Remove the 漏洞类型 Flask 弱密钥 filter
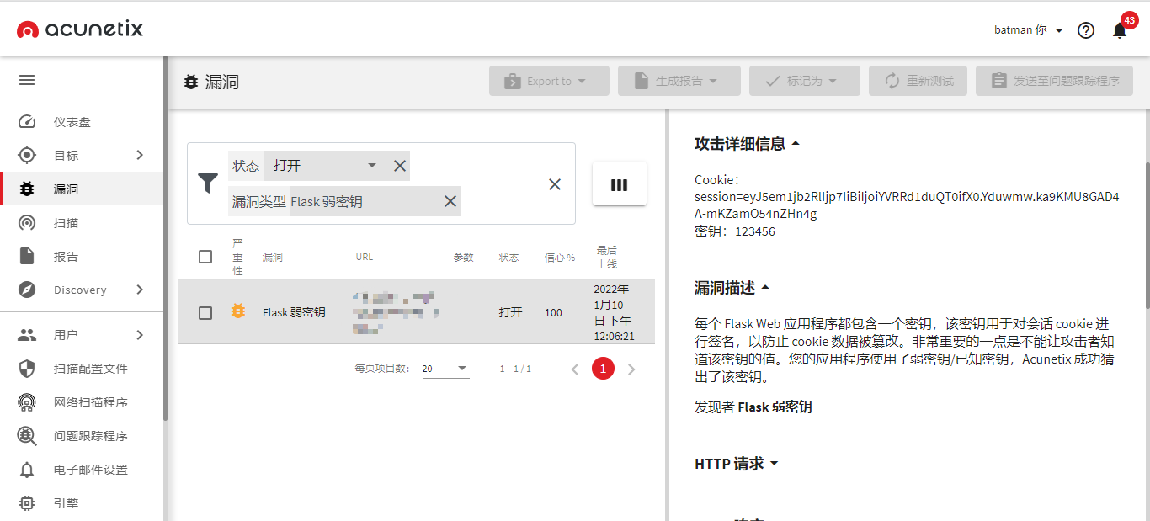 click(x=450, y=201)
